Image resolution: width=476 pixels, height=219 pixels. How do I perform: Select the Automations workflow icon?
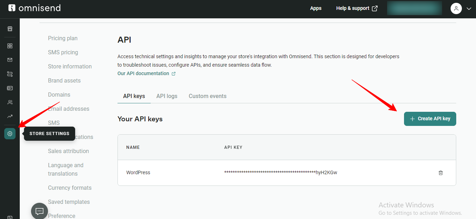click(10, 74)
